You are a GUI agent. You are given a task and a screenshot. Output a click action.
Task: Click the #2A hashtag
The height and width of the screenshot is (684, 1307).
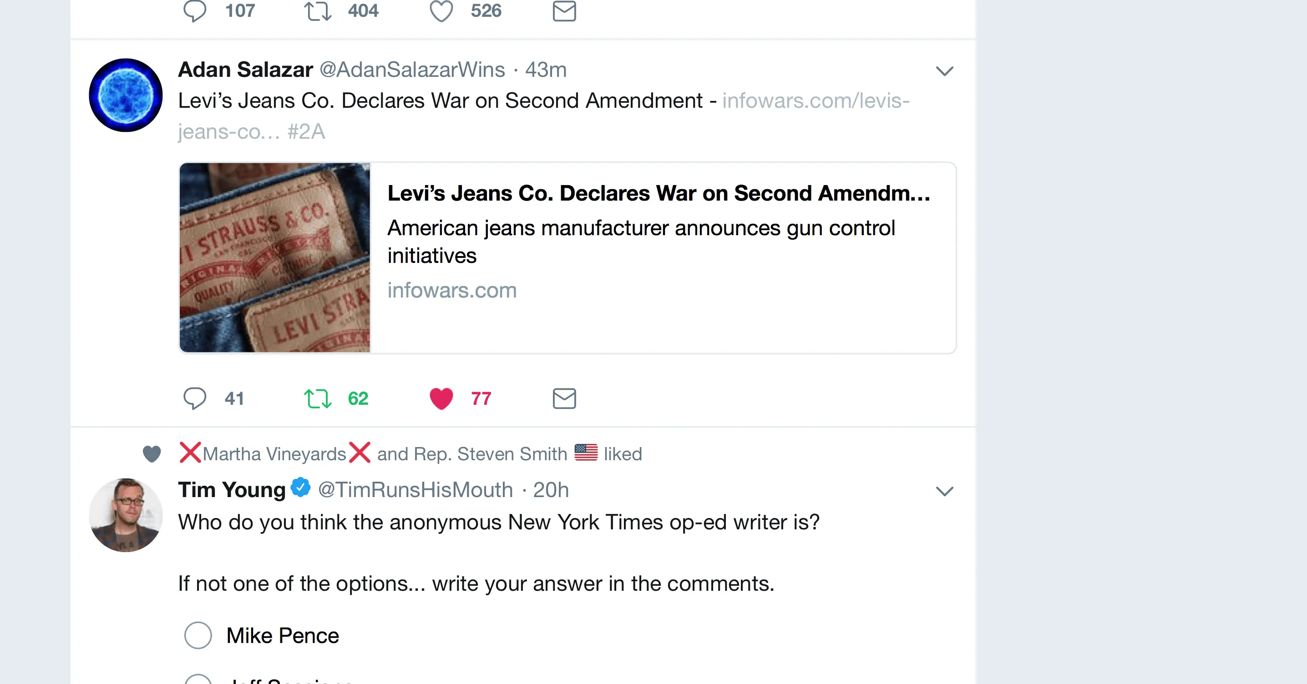pyautogui.click(x=306, y=132)
